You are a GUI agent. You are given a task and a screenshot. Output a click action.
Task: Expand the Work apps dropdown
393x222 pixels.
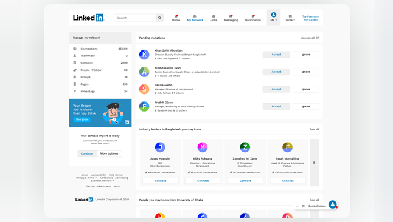pos(290,18)
